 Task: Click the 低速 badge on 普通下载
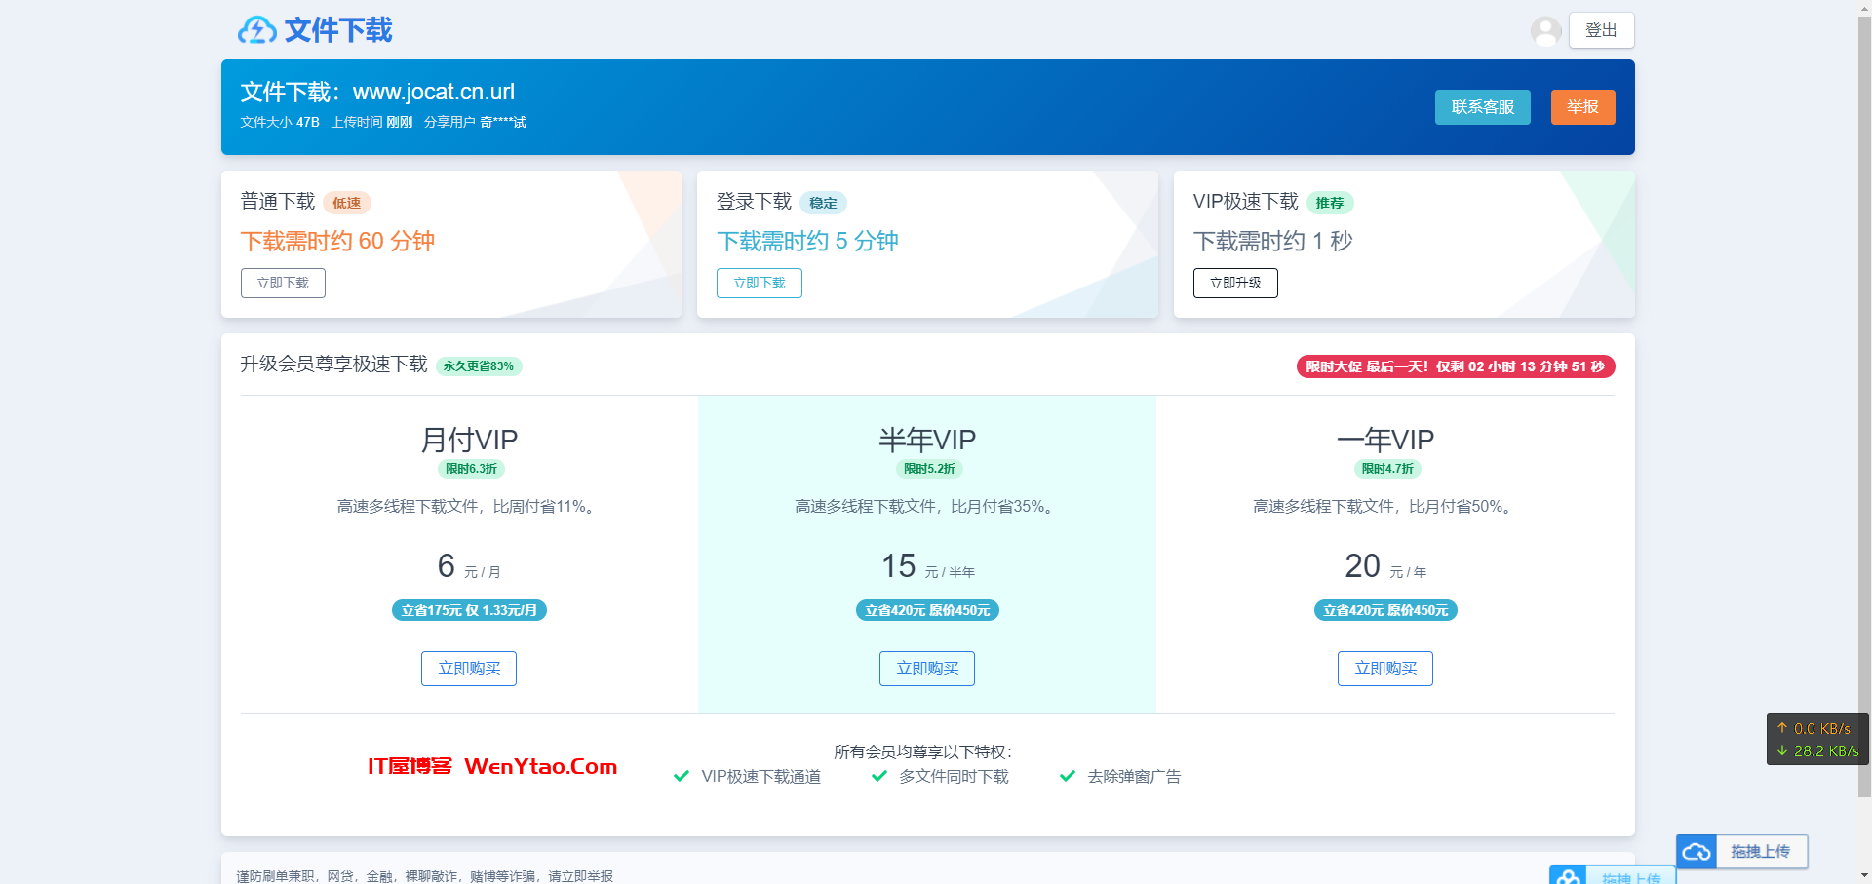tap(346, 203)
